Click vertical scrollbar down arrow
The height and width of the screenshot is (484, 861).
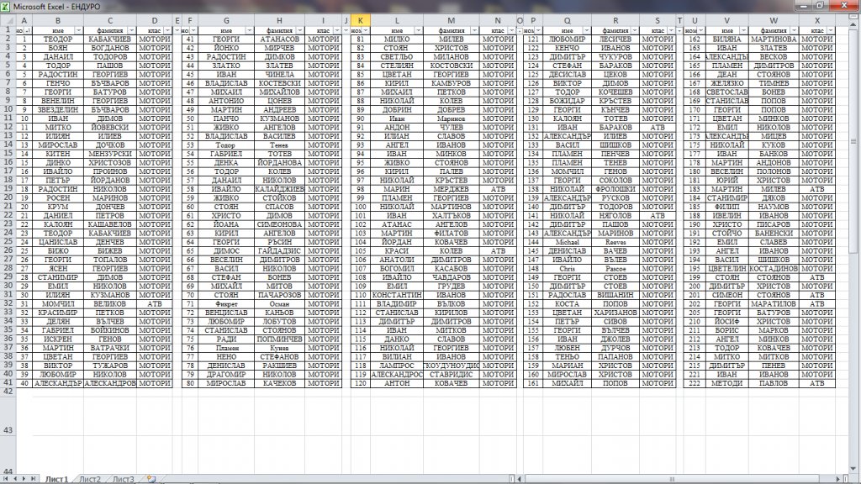[853, 470]
